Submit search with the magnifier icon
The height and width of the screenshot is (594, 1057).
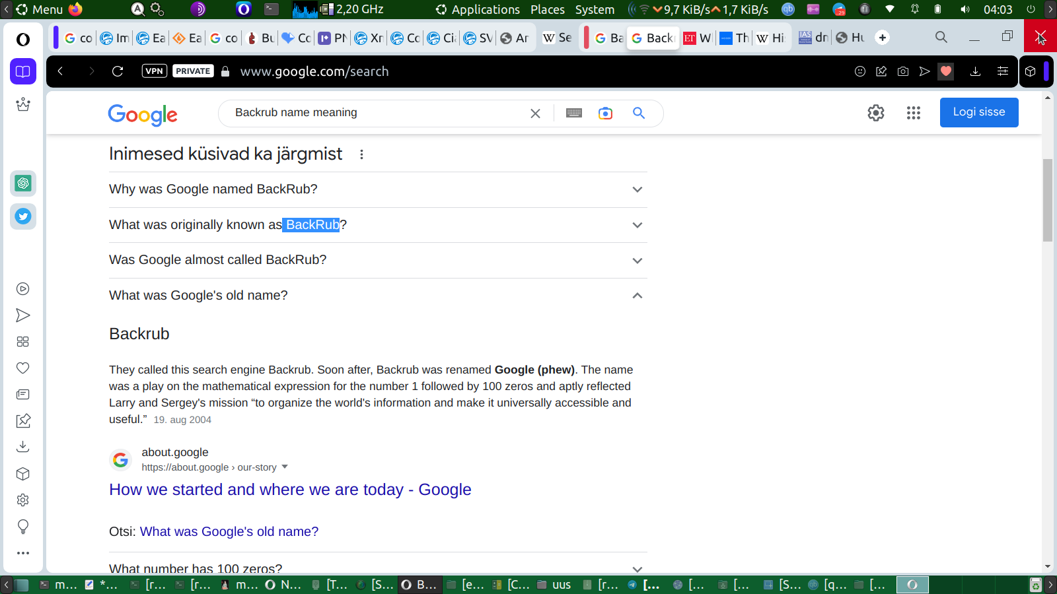(x=639, y=113)
